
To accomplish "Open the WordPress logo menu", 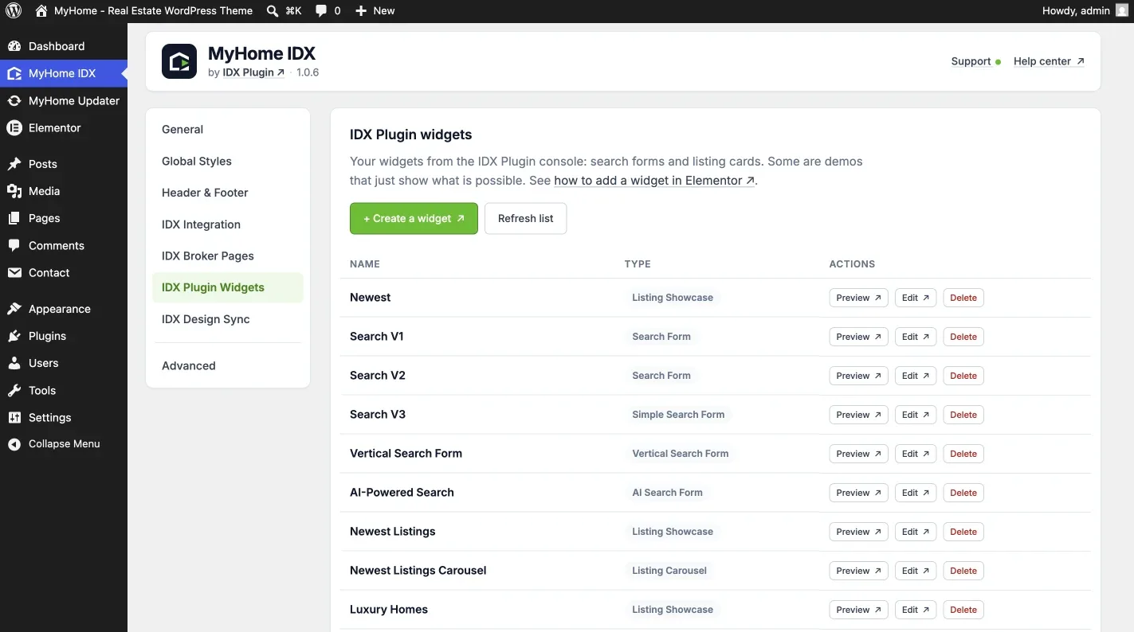I will pyautogui.click(x=14, y=10).
